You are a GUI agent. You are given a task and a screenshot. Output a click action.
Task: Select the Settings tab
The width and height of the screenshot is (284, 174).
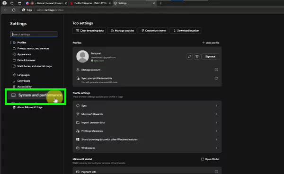[x=134, y=3]
